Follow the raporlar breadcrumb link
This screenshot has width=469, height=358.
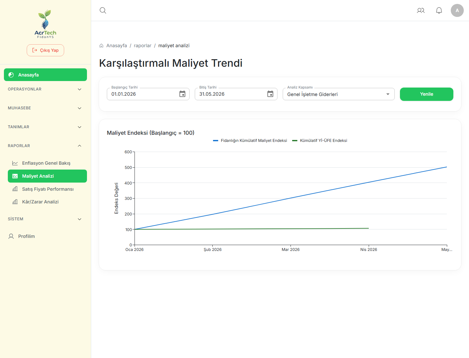(143, 46)
